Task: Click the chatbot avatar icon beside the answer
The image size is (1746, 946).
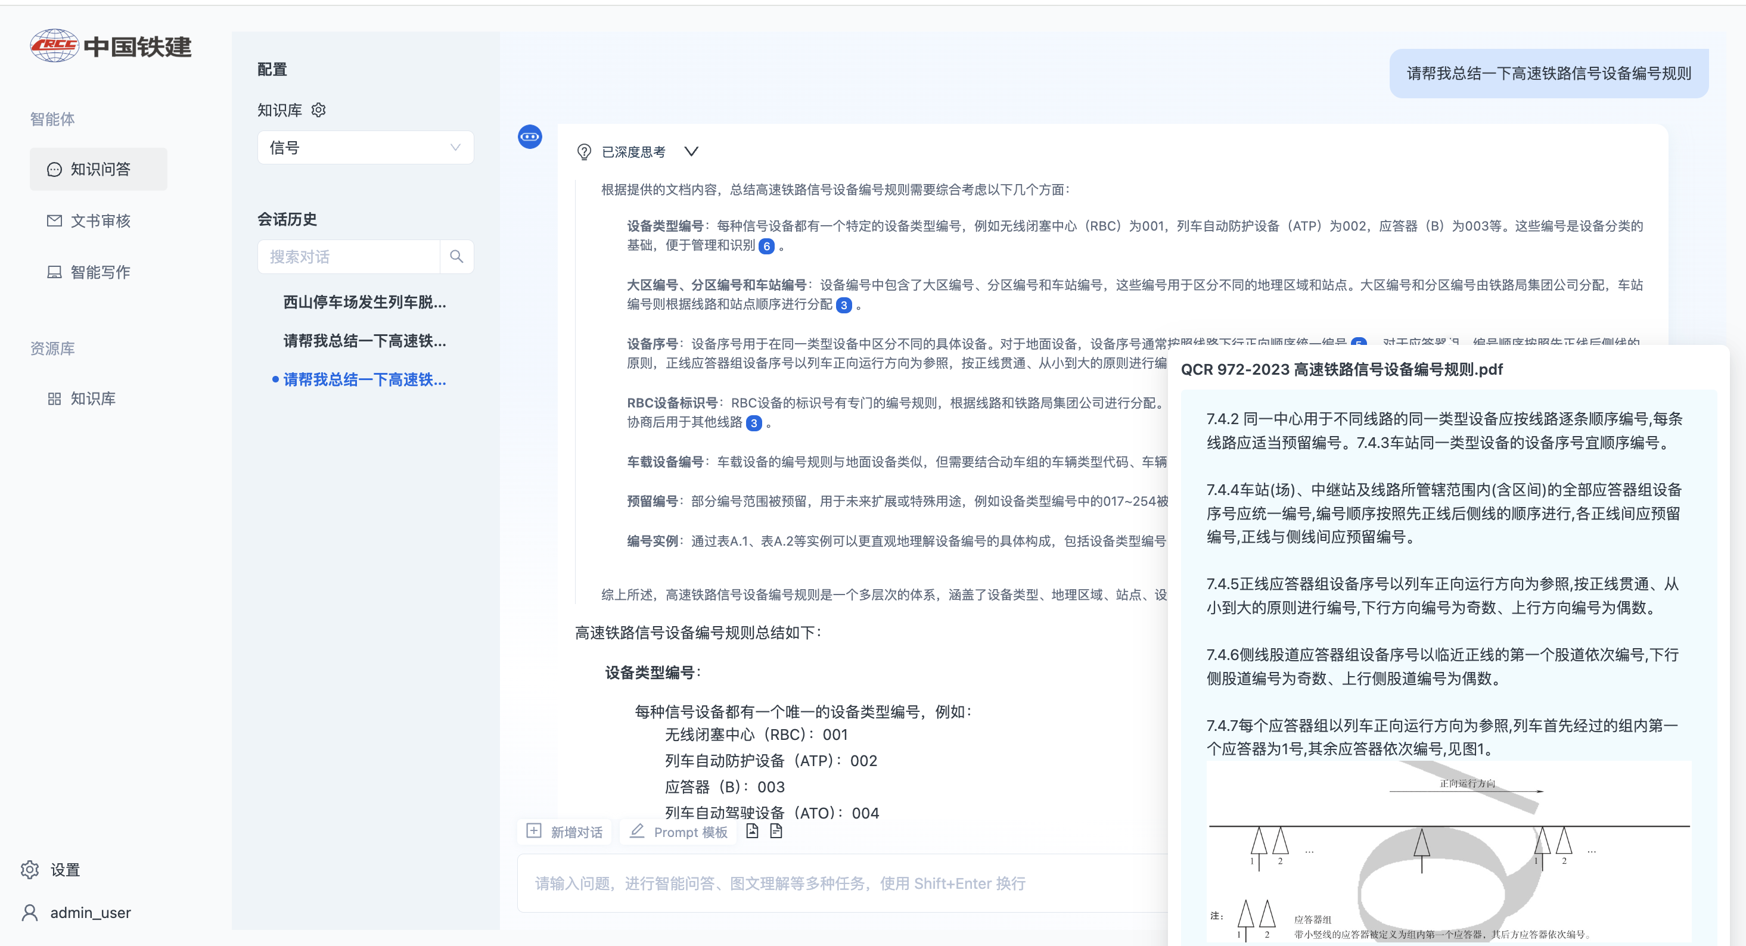Action: (x=529, y=137)
